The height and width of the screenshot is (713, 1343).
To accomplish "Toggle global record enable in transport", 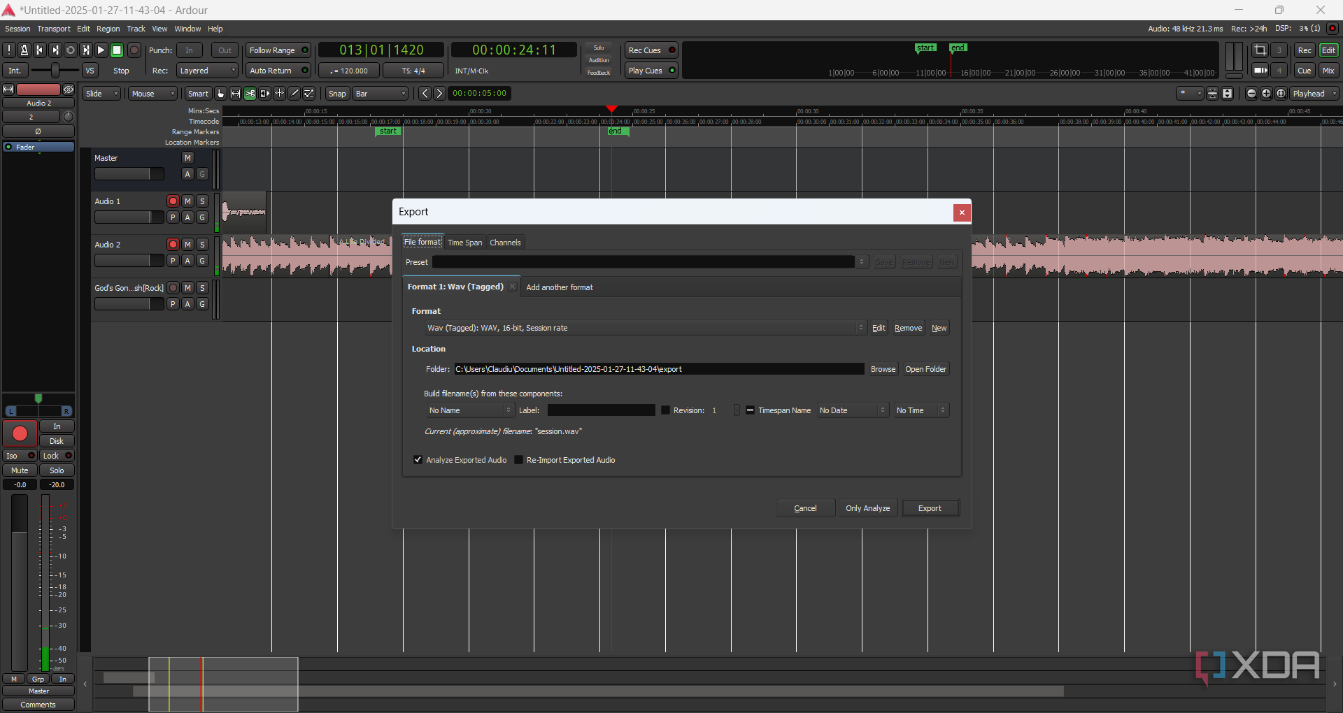I will 134,50.
